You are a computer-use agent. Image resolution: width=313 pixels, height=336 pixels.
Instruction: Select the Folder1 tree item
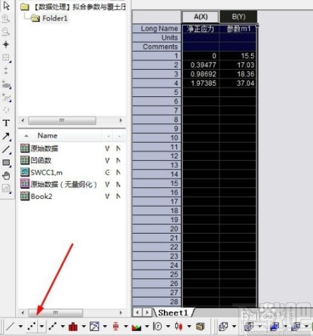tap(55, 18)
